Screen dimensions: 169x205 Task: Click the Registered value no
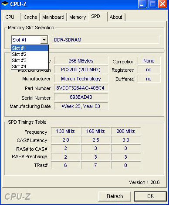[149, 70]
